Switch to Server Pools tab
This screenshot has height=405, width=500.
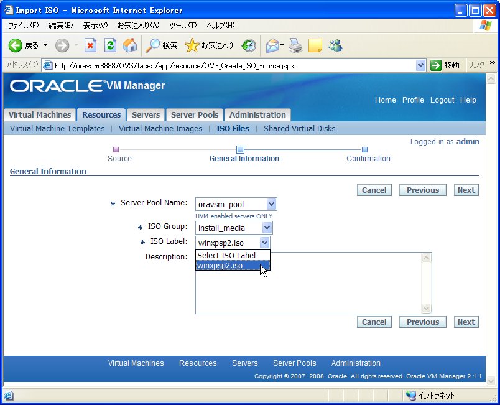(x=195, y=115)
